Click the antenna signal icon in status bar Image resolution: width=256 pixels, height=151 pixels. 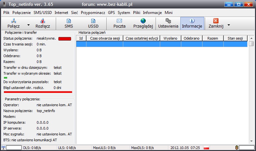pyautogui.click(x=3, y=148)
